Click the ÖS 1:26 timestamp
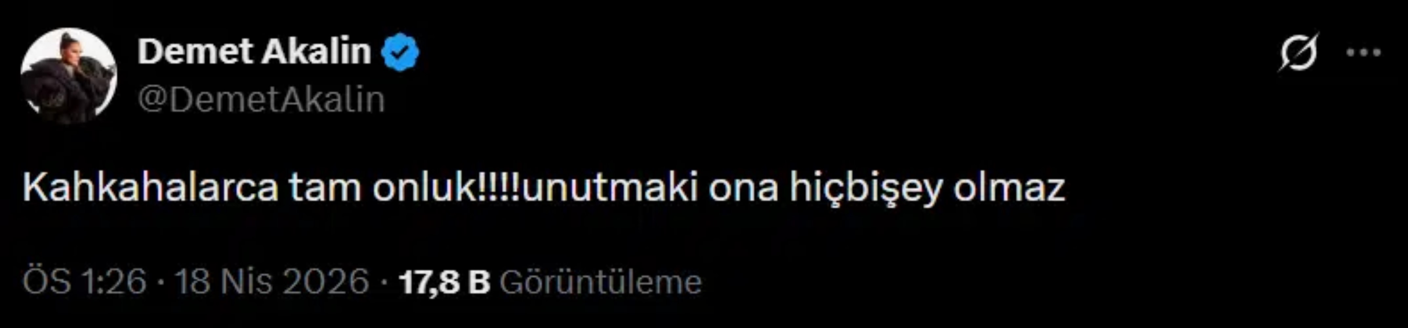 [x=85, y=282]
